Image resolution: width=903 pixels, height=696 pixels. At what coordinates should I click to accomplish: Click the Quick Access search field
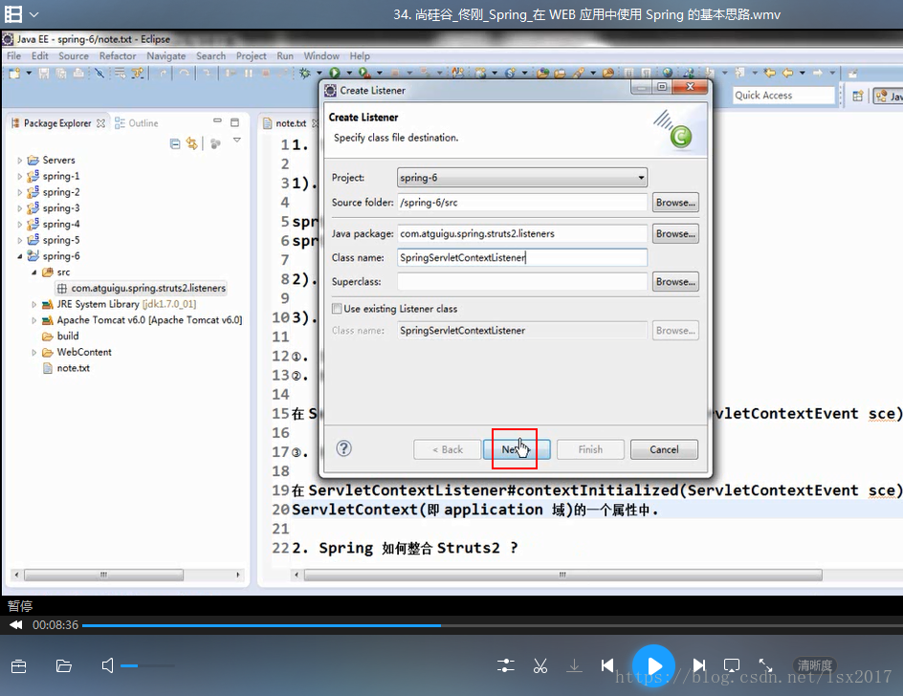click(x=783, y=96)
